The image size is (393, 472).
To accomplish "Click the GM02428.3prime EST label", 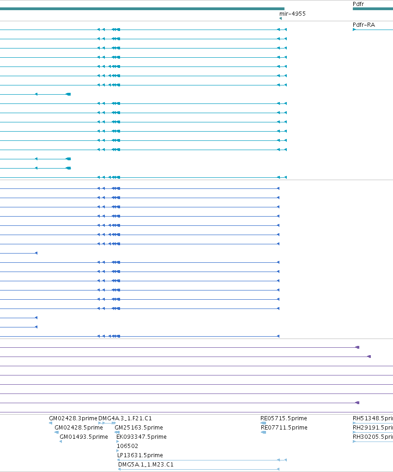I will (x=73, y=418).
